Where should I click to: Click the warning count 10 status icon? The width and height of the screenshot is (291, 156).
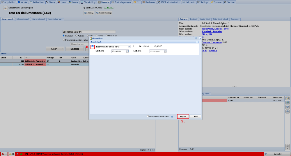(x=12, y=154)
